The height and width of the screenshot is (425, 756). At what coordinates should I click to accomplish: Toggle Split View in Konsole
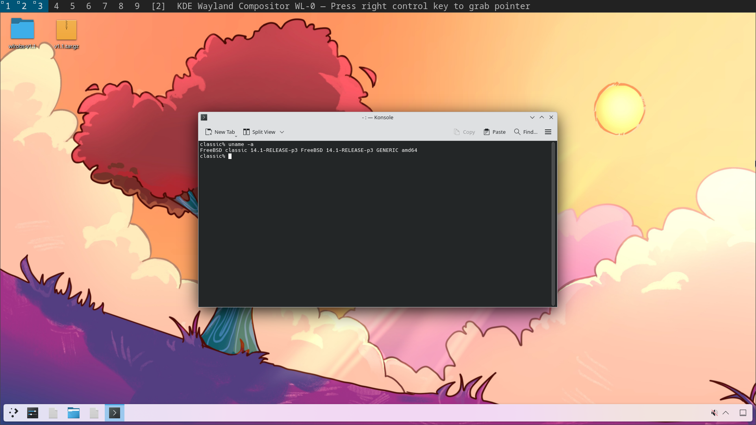(x=259, y=132)
